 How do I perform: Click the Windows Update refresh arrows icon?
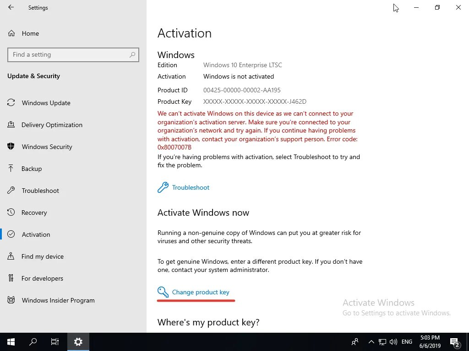(x=11, y=103)
